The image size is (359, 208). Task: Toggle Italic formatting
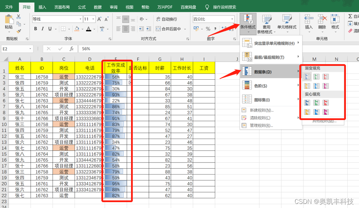[x=42, y=29]
